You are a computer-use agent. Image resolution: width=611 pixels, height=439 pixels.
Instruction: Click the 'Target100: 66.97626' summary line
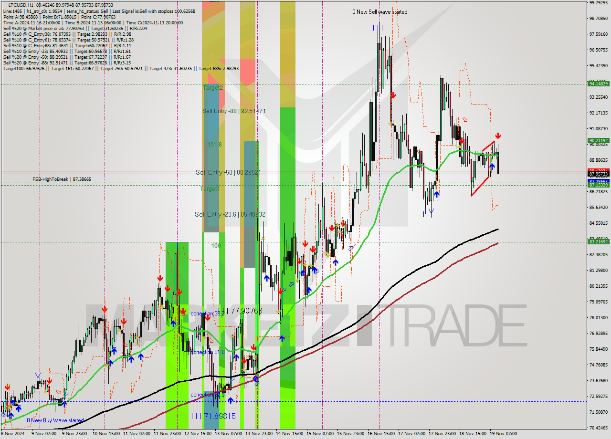point(121,69)
